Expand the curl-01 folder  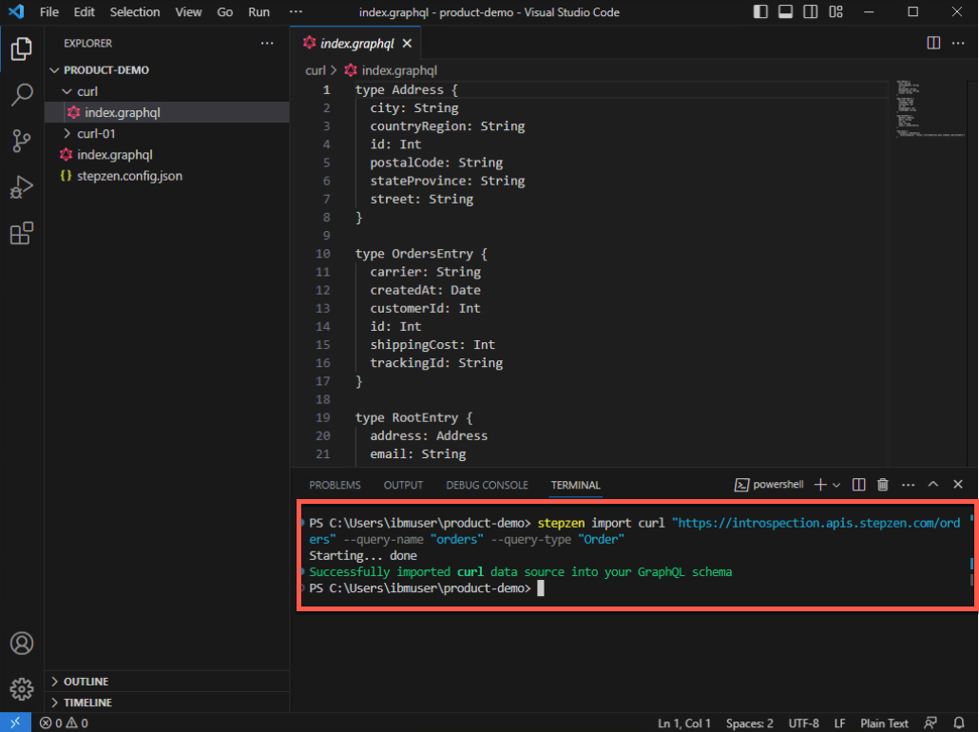coord(95,133)
